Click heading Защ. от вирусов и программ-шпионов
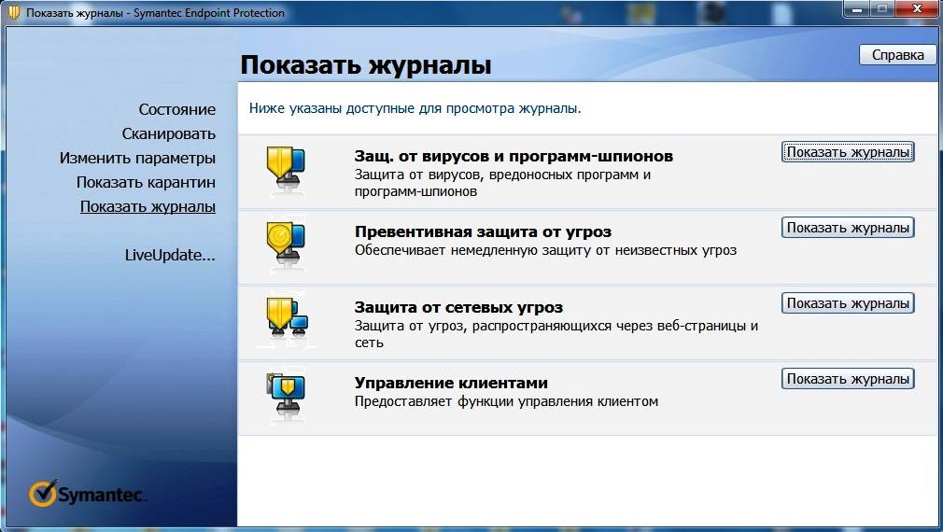 514,156
